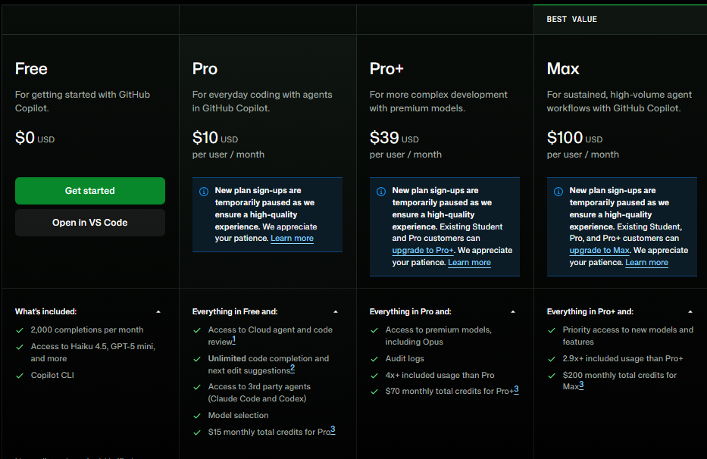The image size is (707, 459).
Task: Click the $0 USD price
Action: pos(35,138)
